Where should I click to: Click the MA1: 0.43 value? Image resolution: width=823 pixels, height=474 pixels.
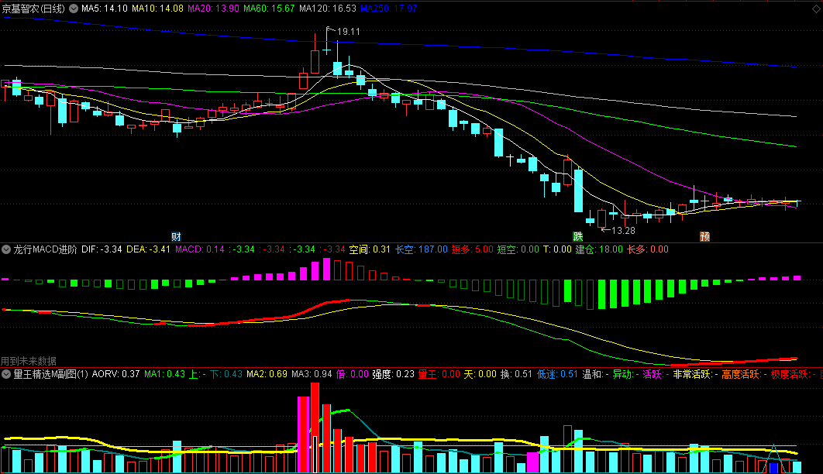165,374
